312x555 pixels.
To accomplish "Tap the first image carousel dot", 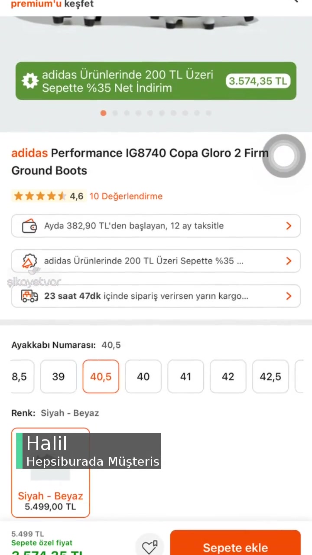I will (x=103, y=113).
